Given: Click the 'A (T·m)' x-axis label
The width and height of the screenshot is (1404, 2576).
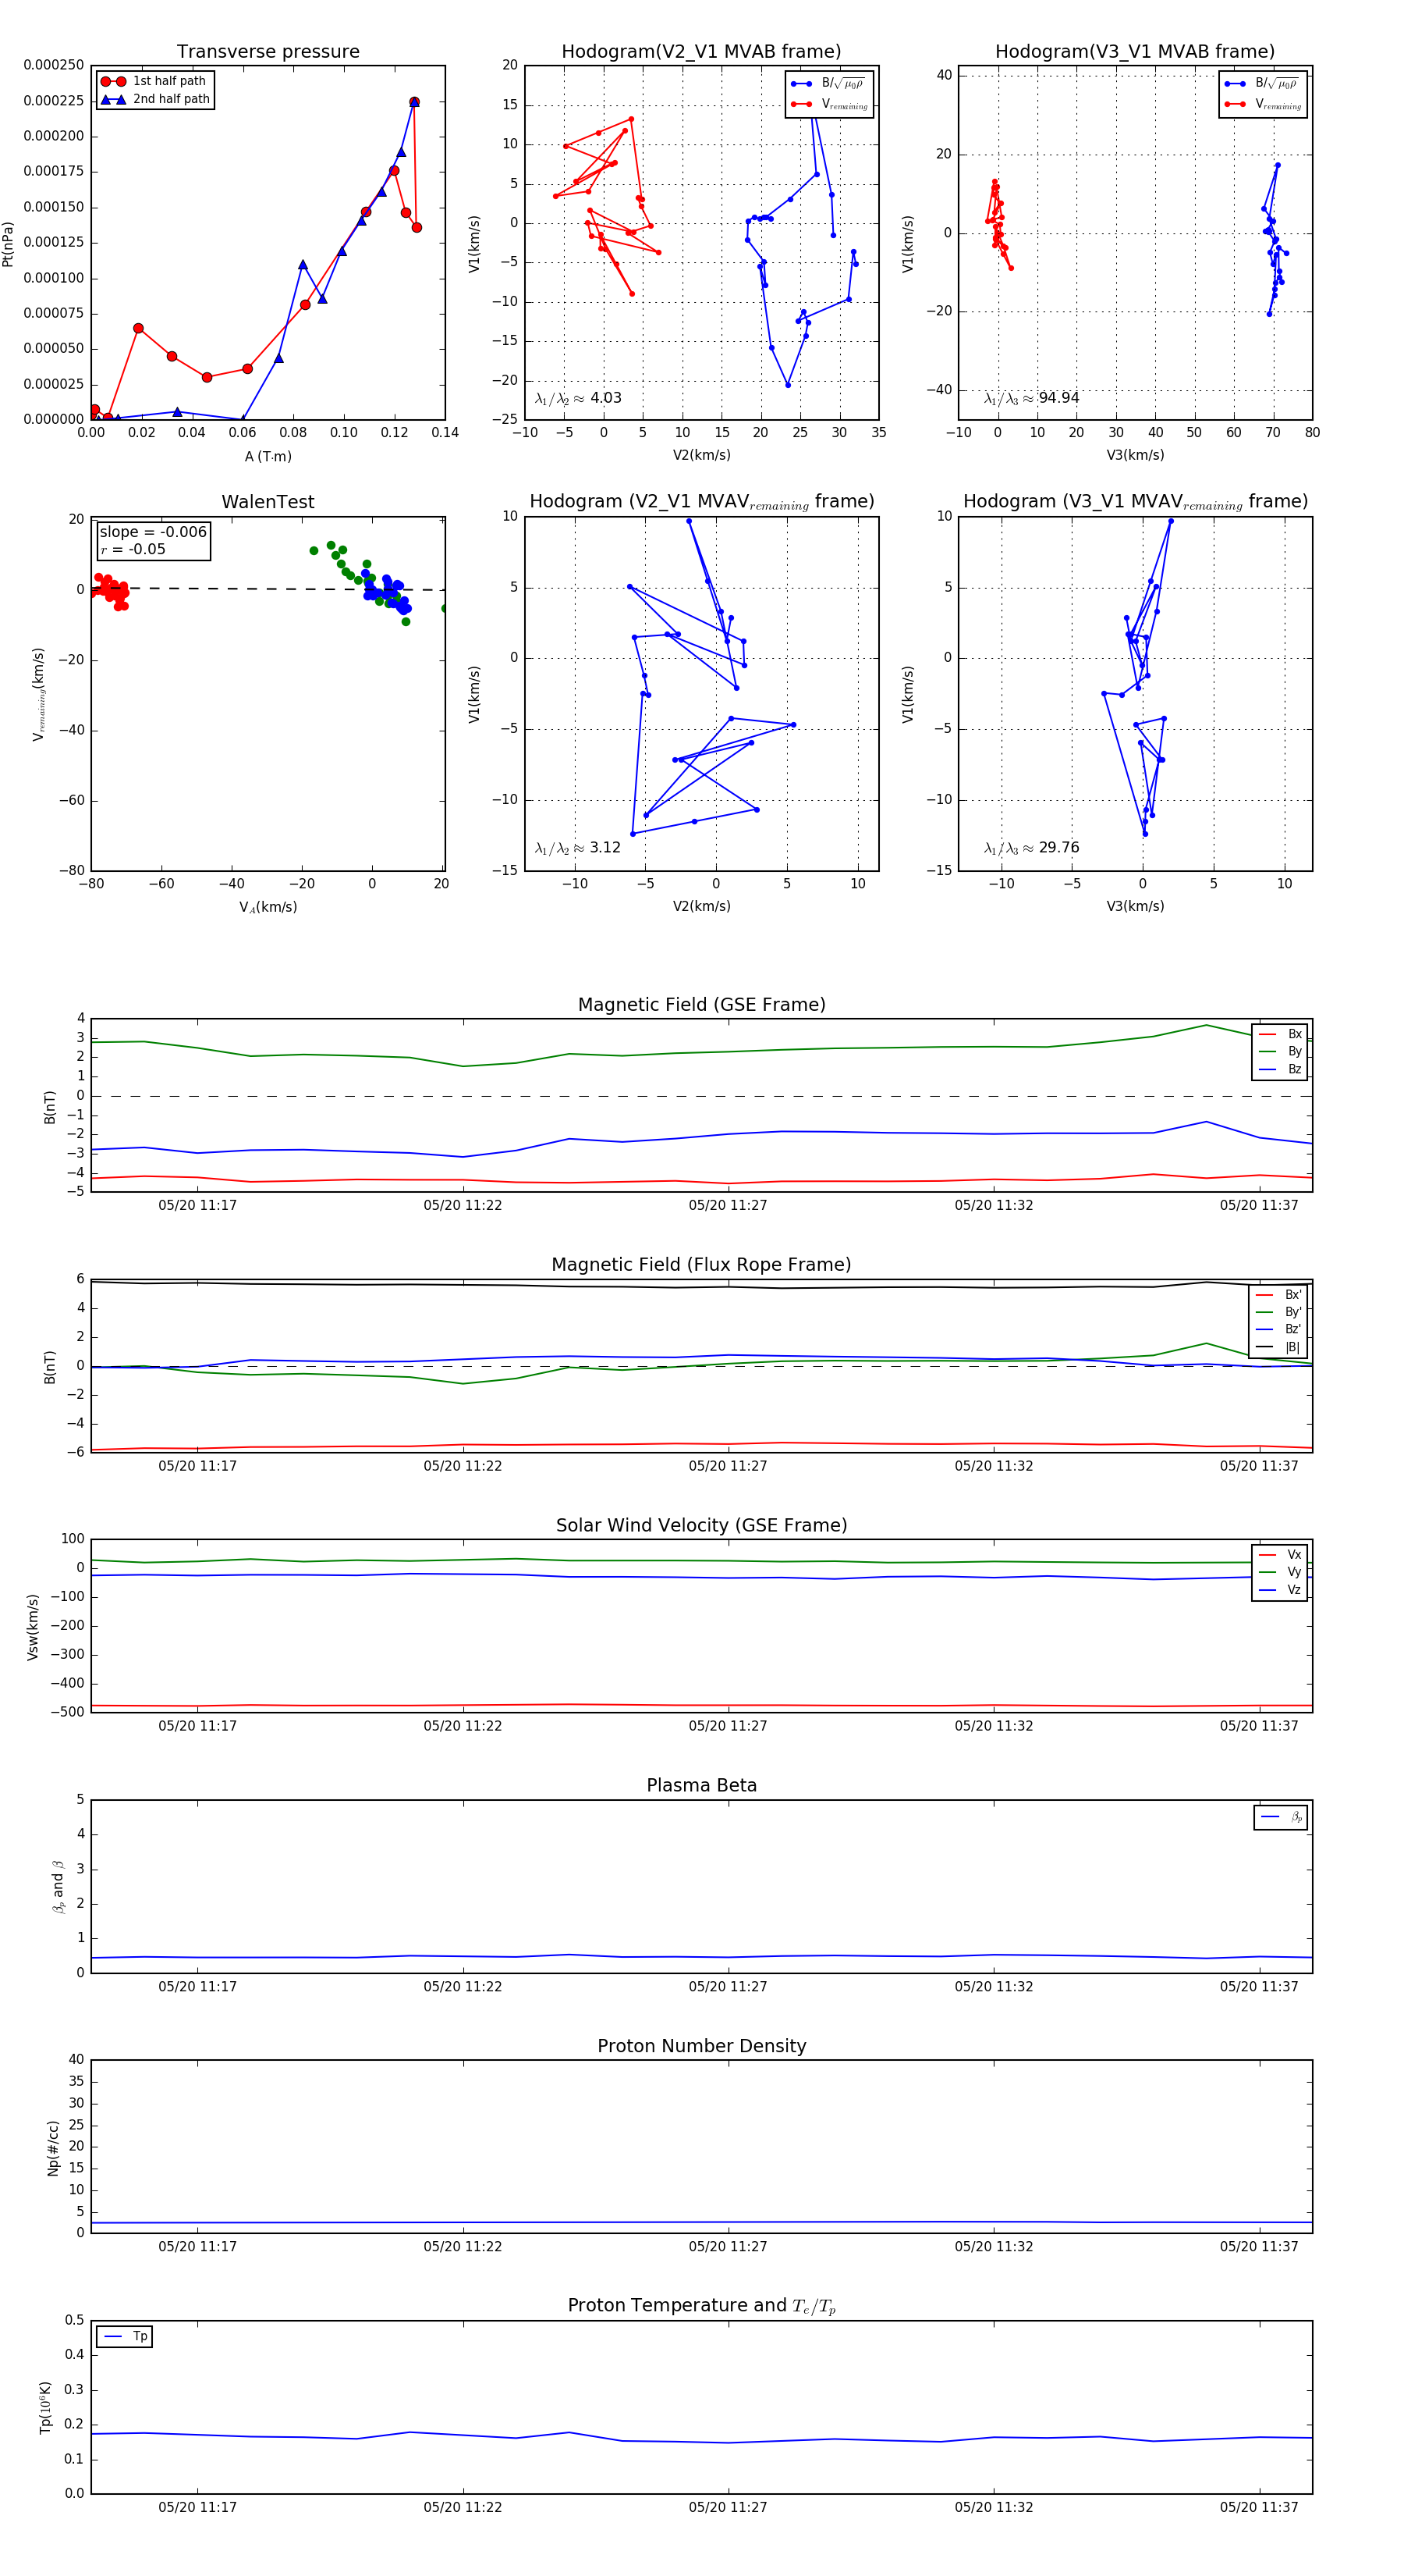Looking at the screenshot, I should [268, 456].
